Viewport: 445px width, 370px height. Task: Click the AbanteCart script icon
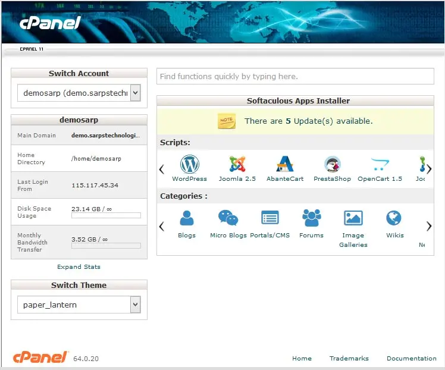pos(285,165)
